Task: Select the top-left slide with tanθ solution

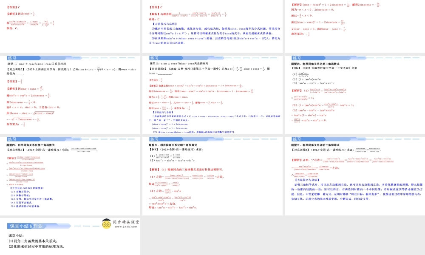Action: coord(70,25)
